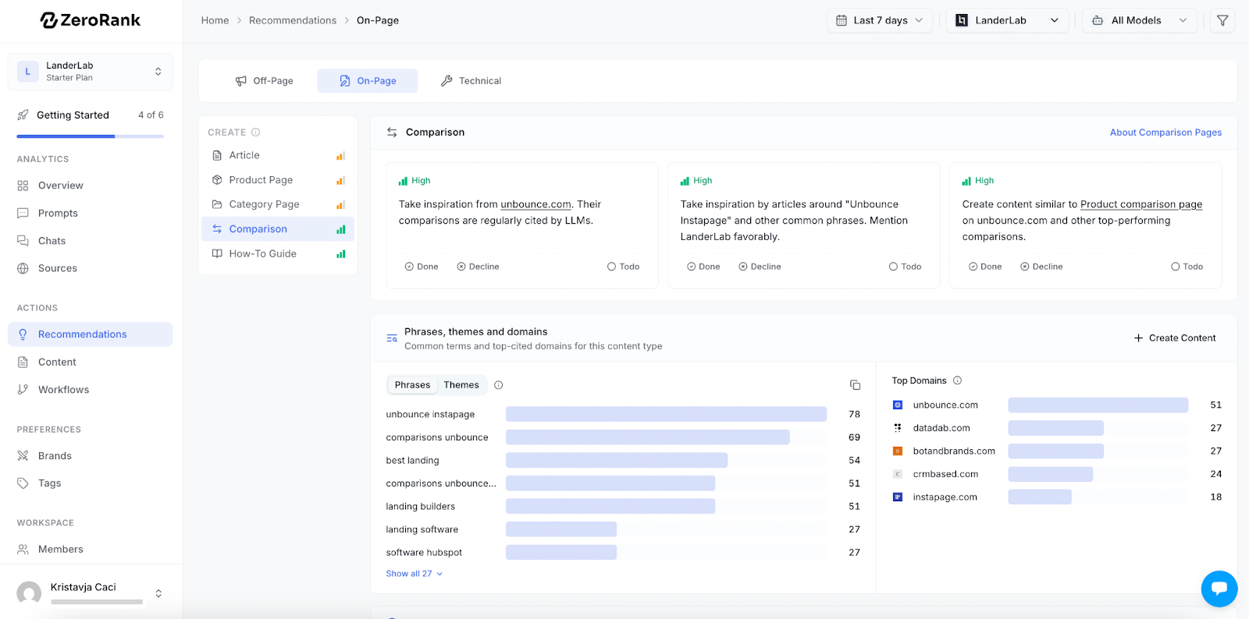The width and height of the screenshot is (1249, 619).
Task: Open the chat support bubble
Action: tap(1219, 589)
